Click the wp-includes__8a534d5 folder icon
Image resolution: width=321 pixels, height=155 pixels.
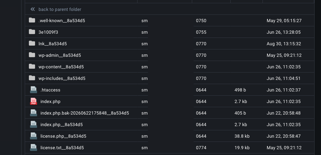pyautogui.click(x=32, y=78)
